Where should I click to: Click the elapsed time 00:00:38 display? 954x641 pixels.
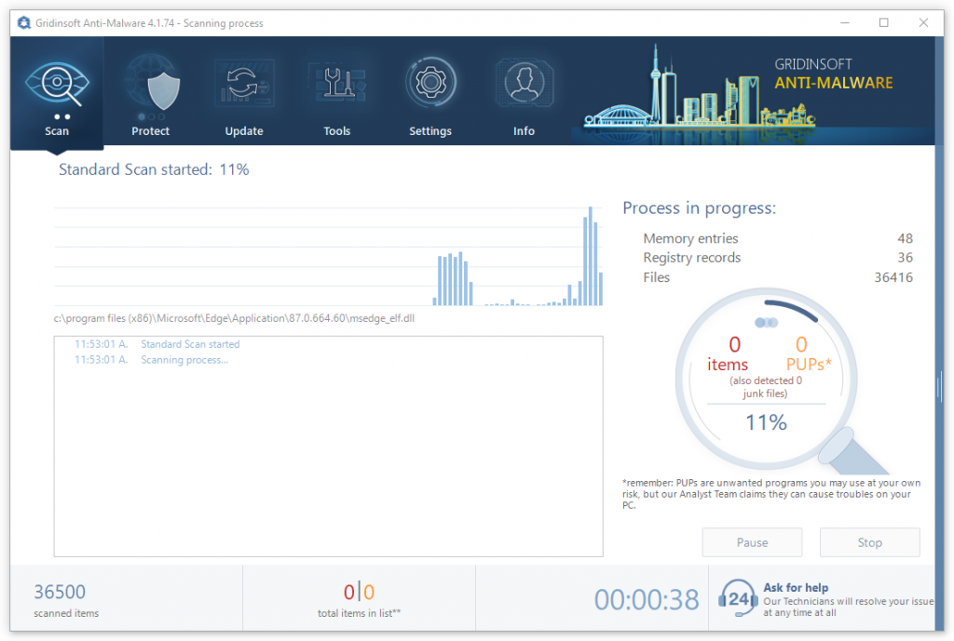point(647,600)
